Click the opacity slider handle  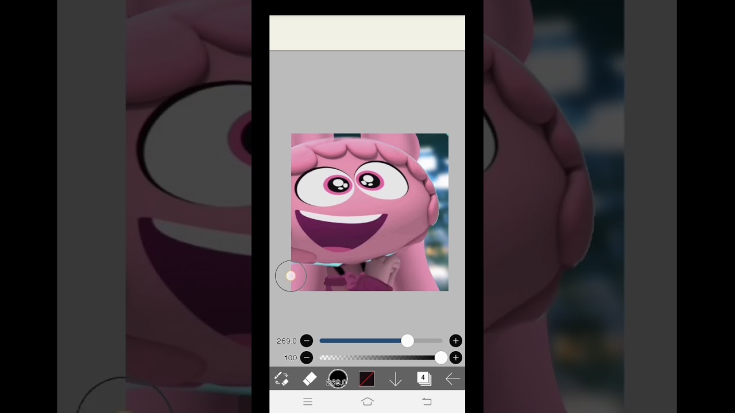tap(441, 358)
